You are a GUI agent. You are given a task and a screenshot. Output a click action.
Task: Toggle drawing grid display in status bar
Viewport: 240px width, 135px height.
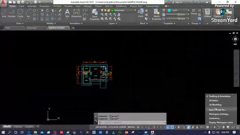point(138,127)
